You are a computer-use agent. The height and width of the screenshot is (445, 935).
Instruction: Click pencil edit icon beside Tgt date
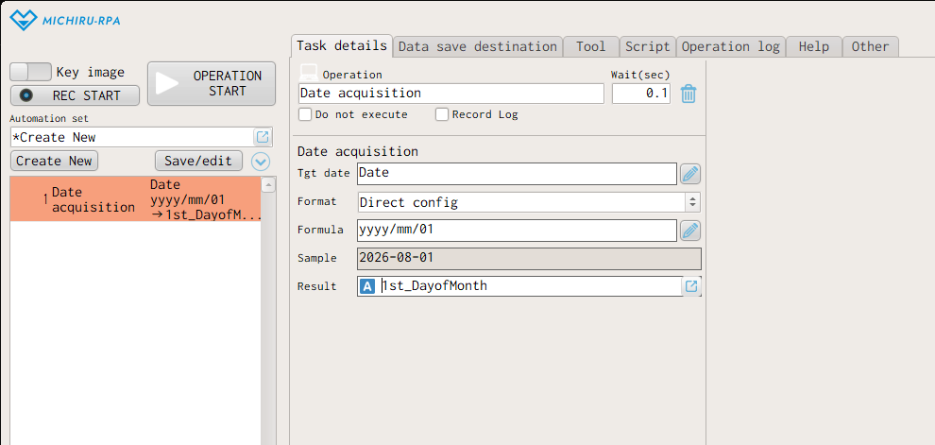(690, 174)
